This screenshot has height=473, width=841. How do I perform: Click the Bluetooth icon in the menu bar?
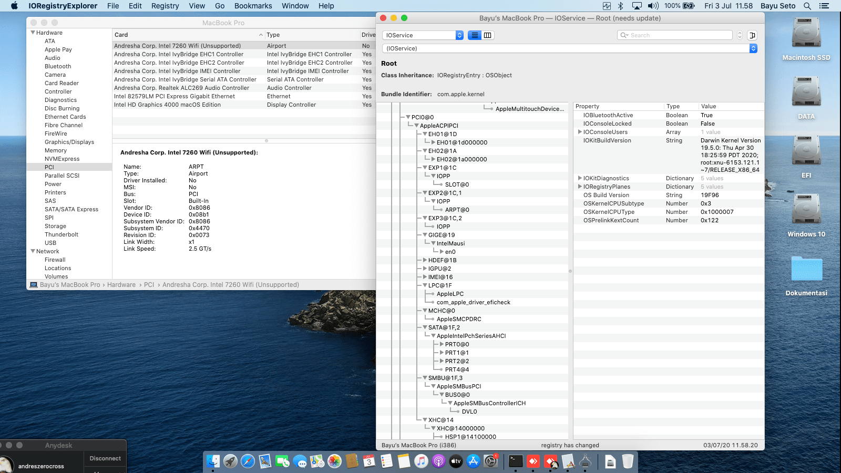[x=621, y=6]
